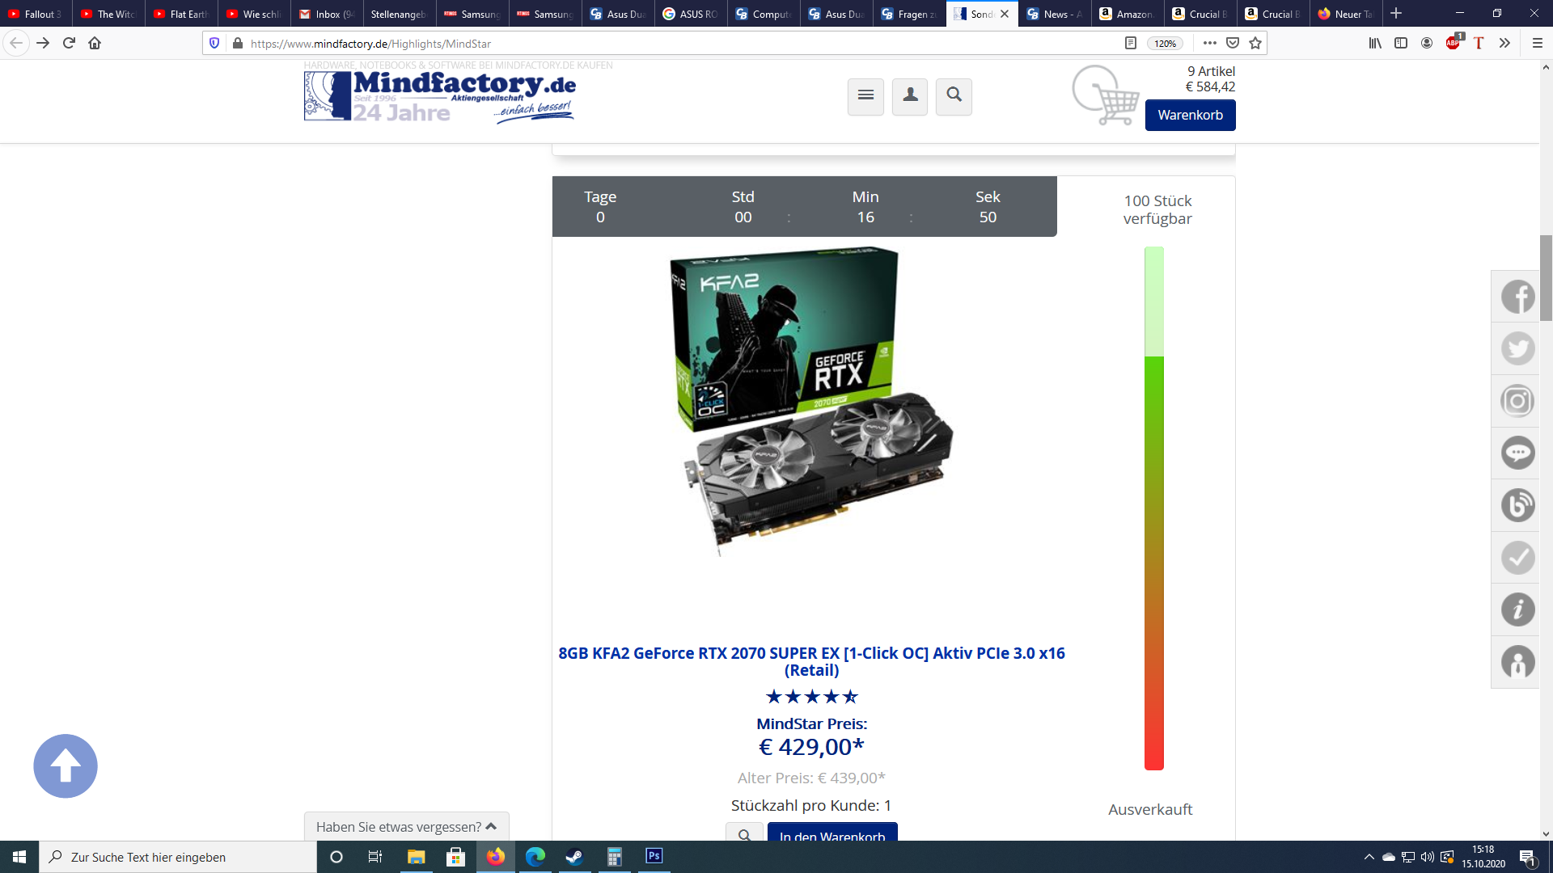Open Firefox page actions ellipsis menu
Image resolution: width=1553 pixels, height=873 pixels.
pos(1209,43)
